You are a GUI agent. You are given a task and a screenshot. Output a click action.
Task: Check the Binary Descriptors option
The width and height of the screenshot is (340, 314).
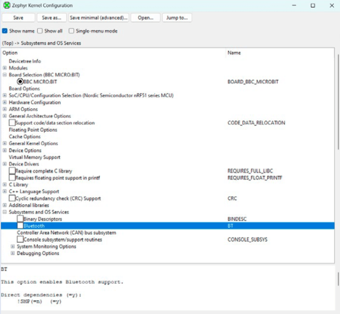pyautogui.click(x=20, y=219)
